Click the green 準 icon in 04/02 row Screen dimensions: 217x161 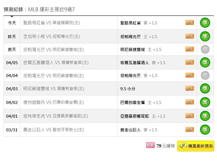point(205,102)
